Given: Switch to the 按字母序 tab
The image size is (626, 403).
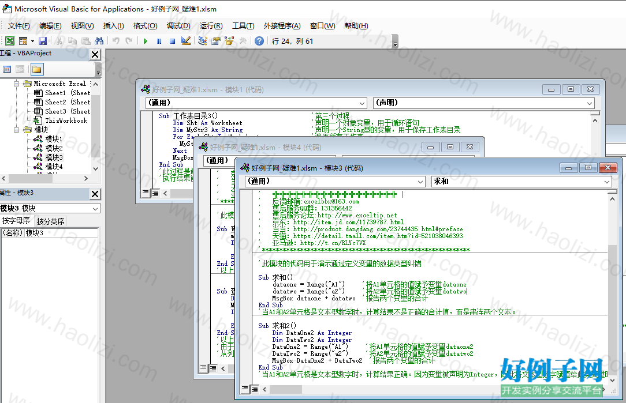Looking at the screenshot, I should tap(16, 221).
